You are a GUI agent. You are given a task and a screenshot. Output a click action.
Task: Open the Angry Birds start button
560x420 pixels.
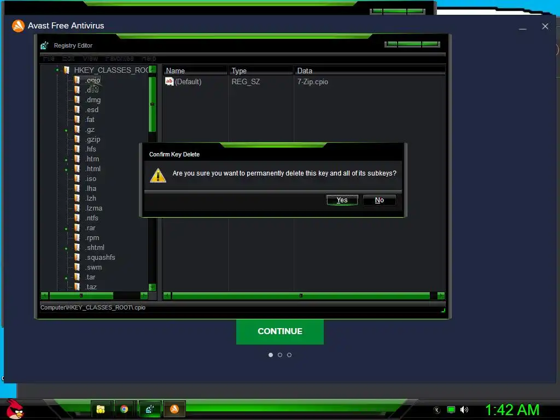coord(15,409)
